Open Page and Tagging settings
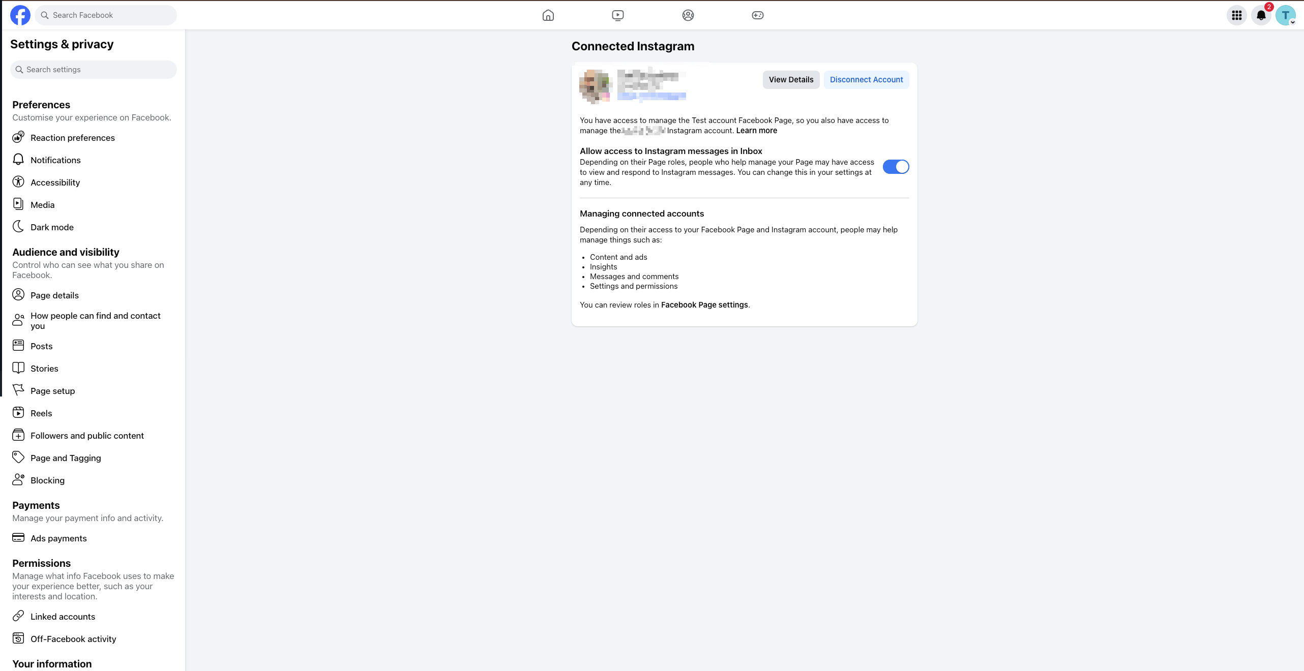1304x671 pixels. [x=94, y=458]
